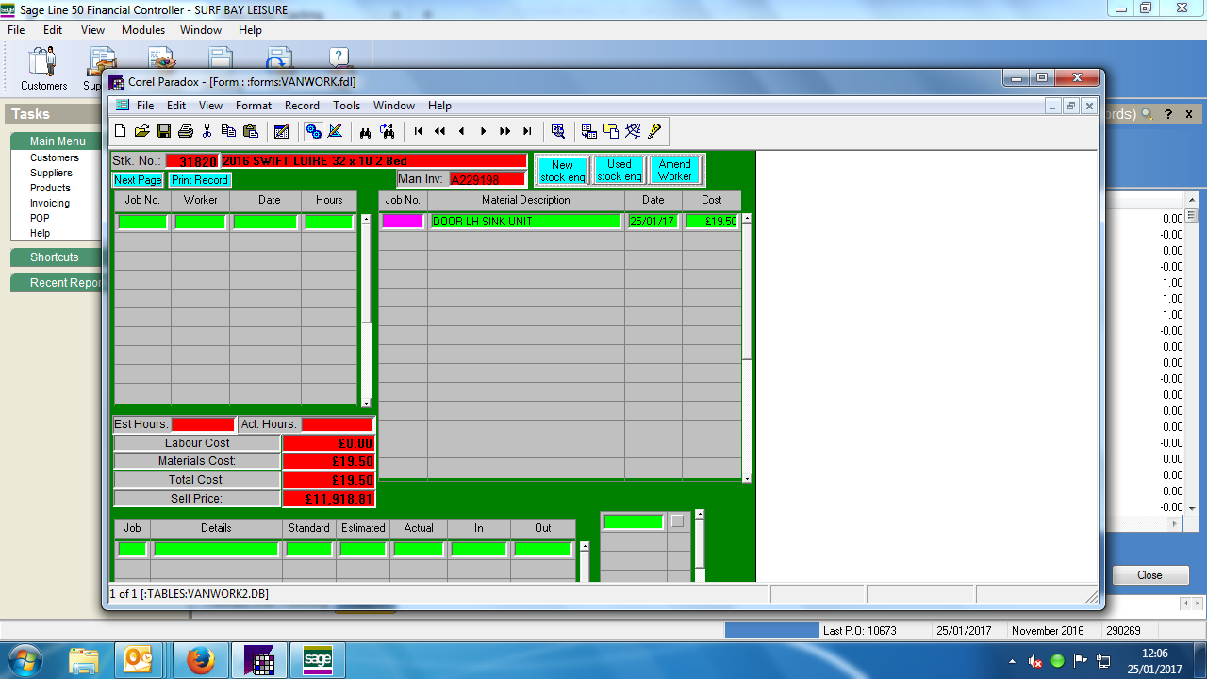Click Used stock enq button

tap(620, 171)
